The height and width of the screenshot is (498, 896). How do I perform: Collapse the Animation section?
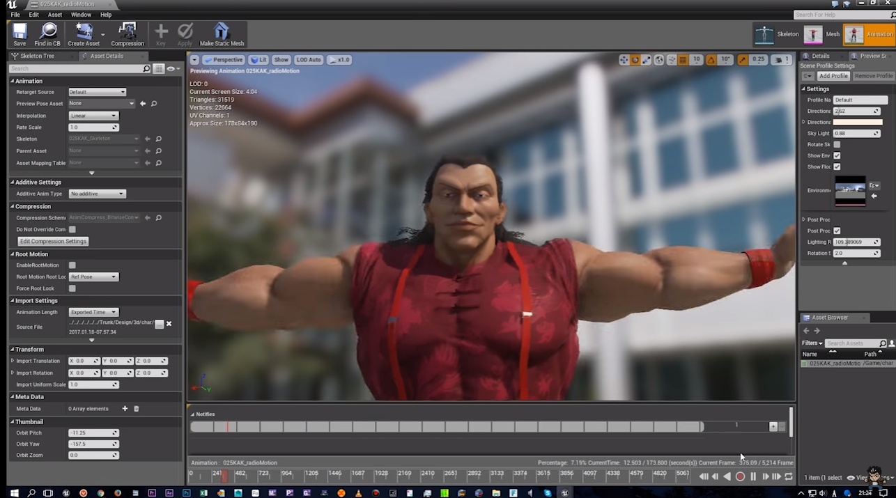13,81
